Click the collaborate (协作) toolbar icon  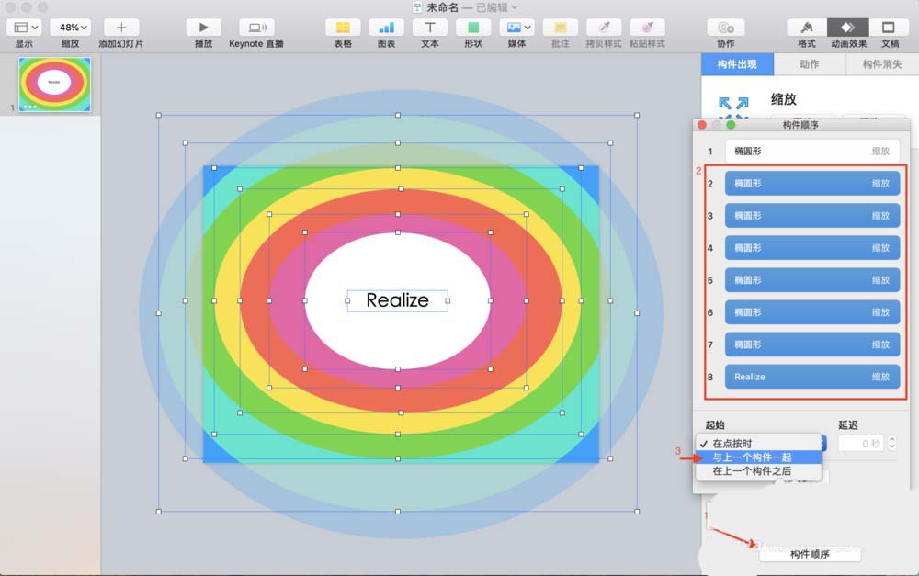pos(725,28)
